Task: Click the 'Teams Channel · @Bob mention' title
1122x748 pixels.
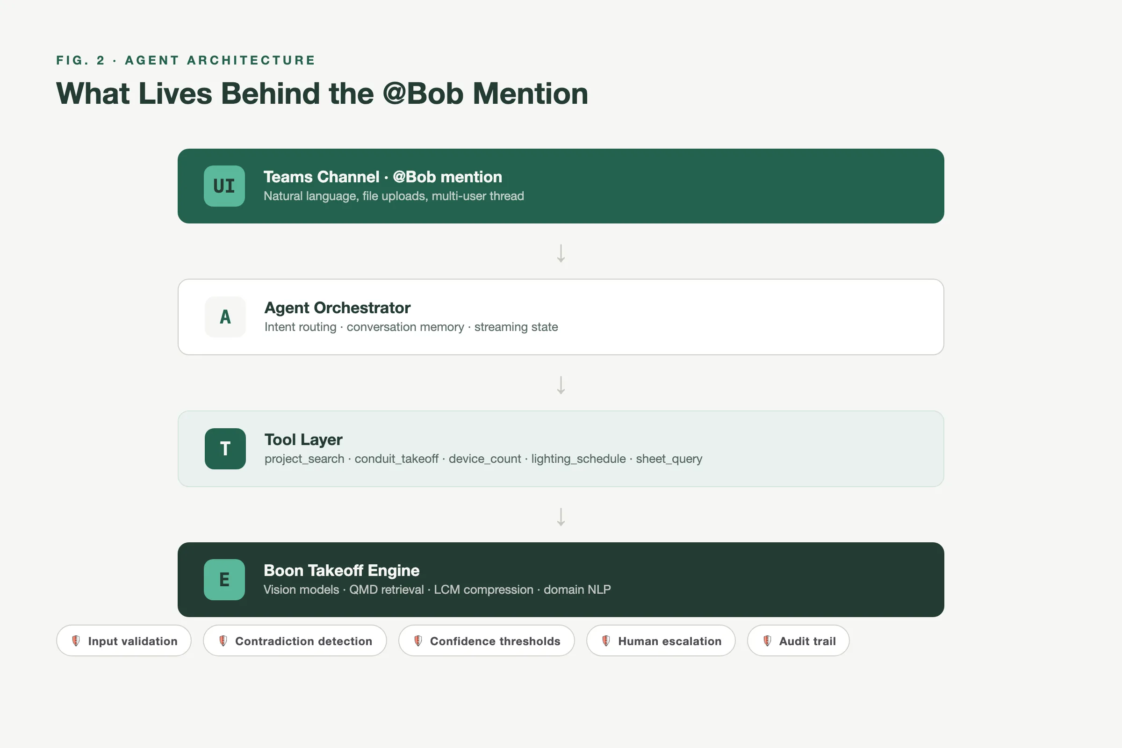Action: pos(382,177)
